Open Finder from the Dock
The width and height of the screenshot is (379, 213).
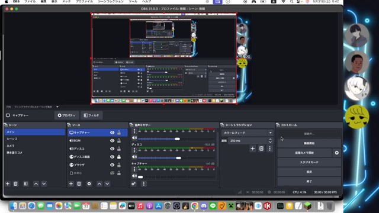point(14,206)
